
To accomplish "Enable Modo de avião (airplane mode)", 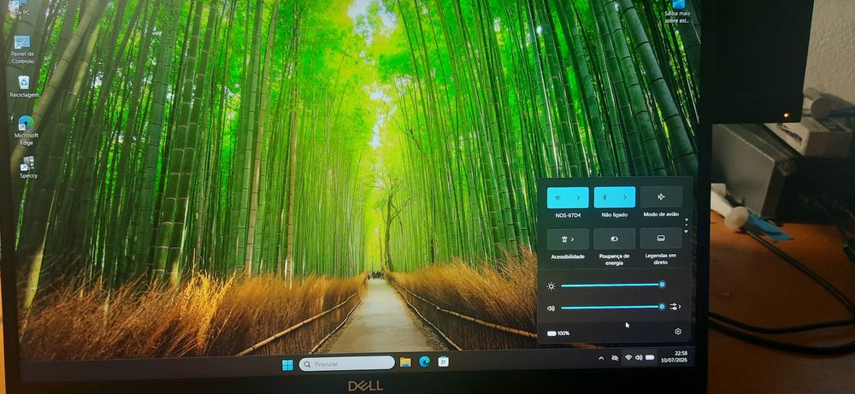I will pos(661,197).
